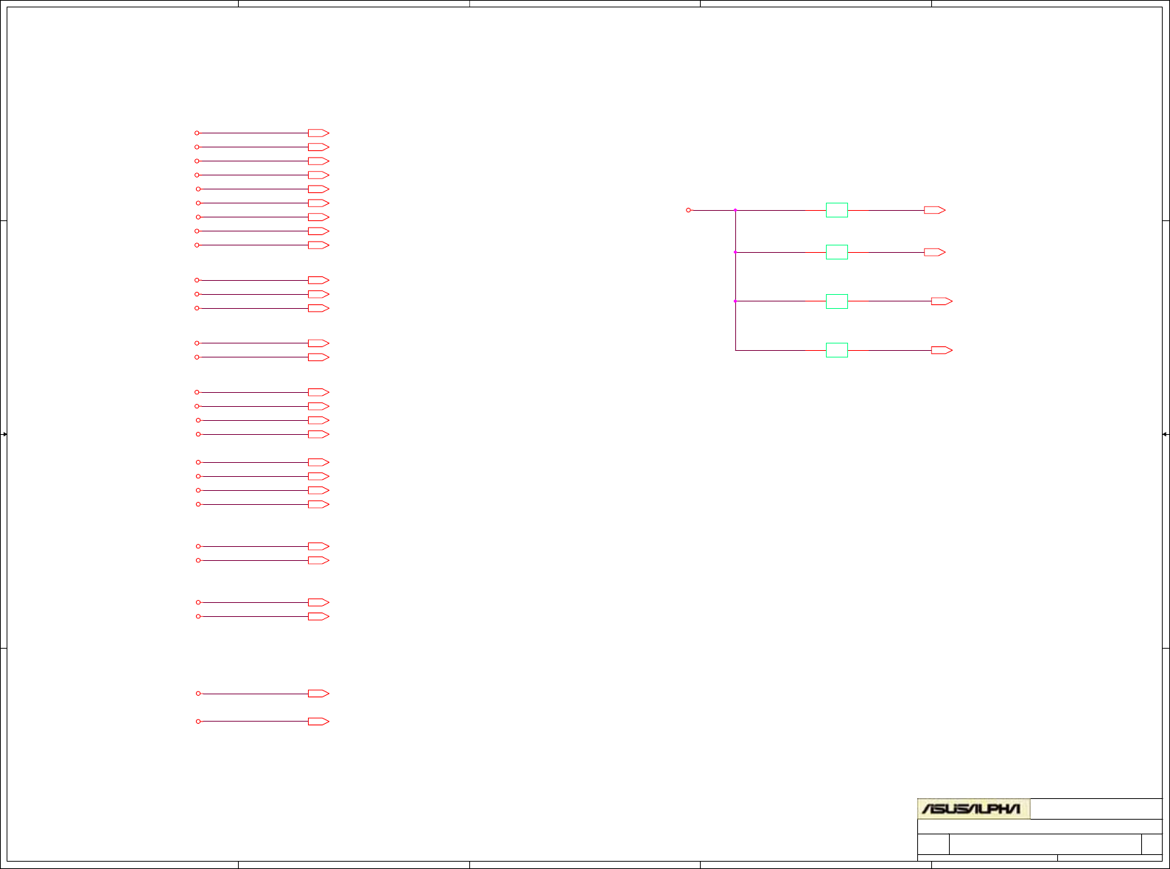Select the topmost green component box

tap(837, 210)
